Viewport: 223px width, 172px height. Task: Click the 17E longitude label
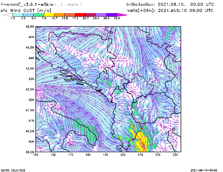click(71, 155)
